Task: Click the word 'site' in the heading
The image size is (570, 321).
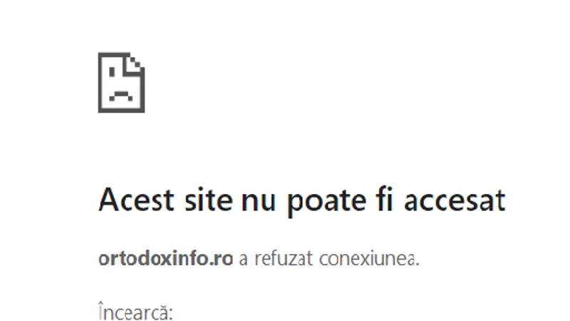Action: (209, 200)
